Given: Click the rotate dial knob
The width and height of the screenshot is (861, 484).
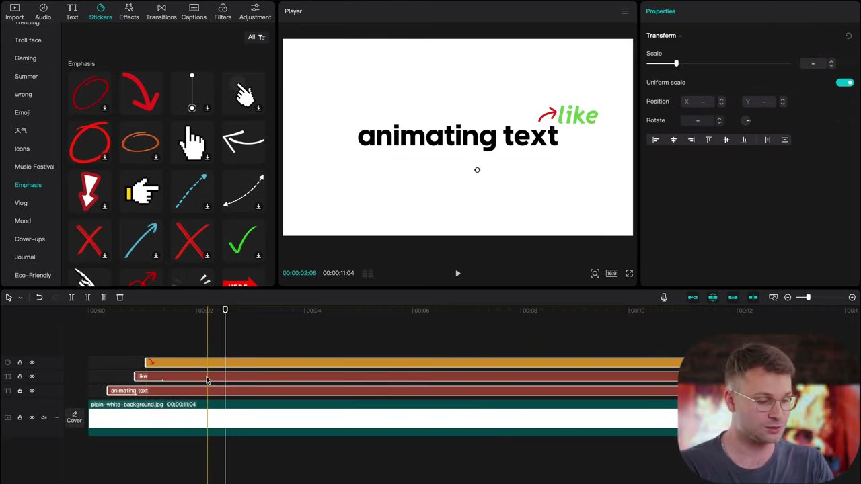Looking at the screenshot, I should click(x=746, y=120).
